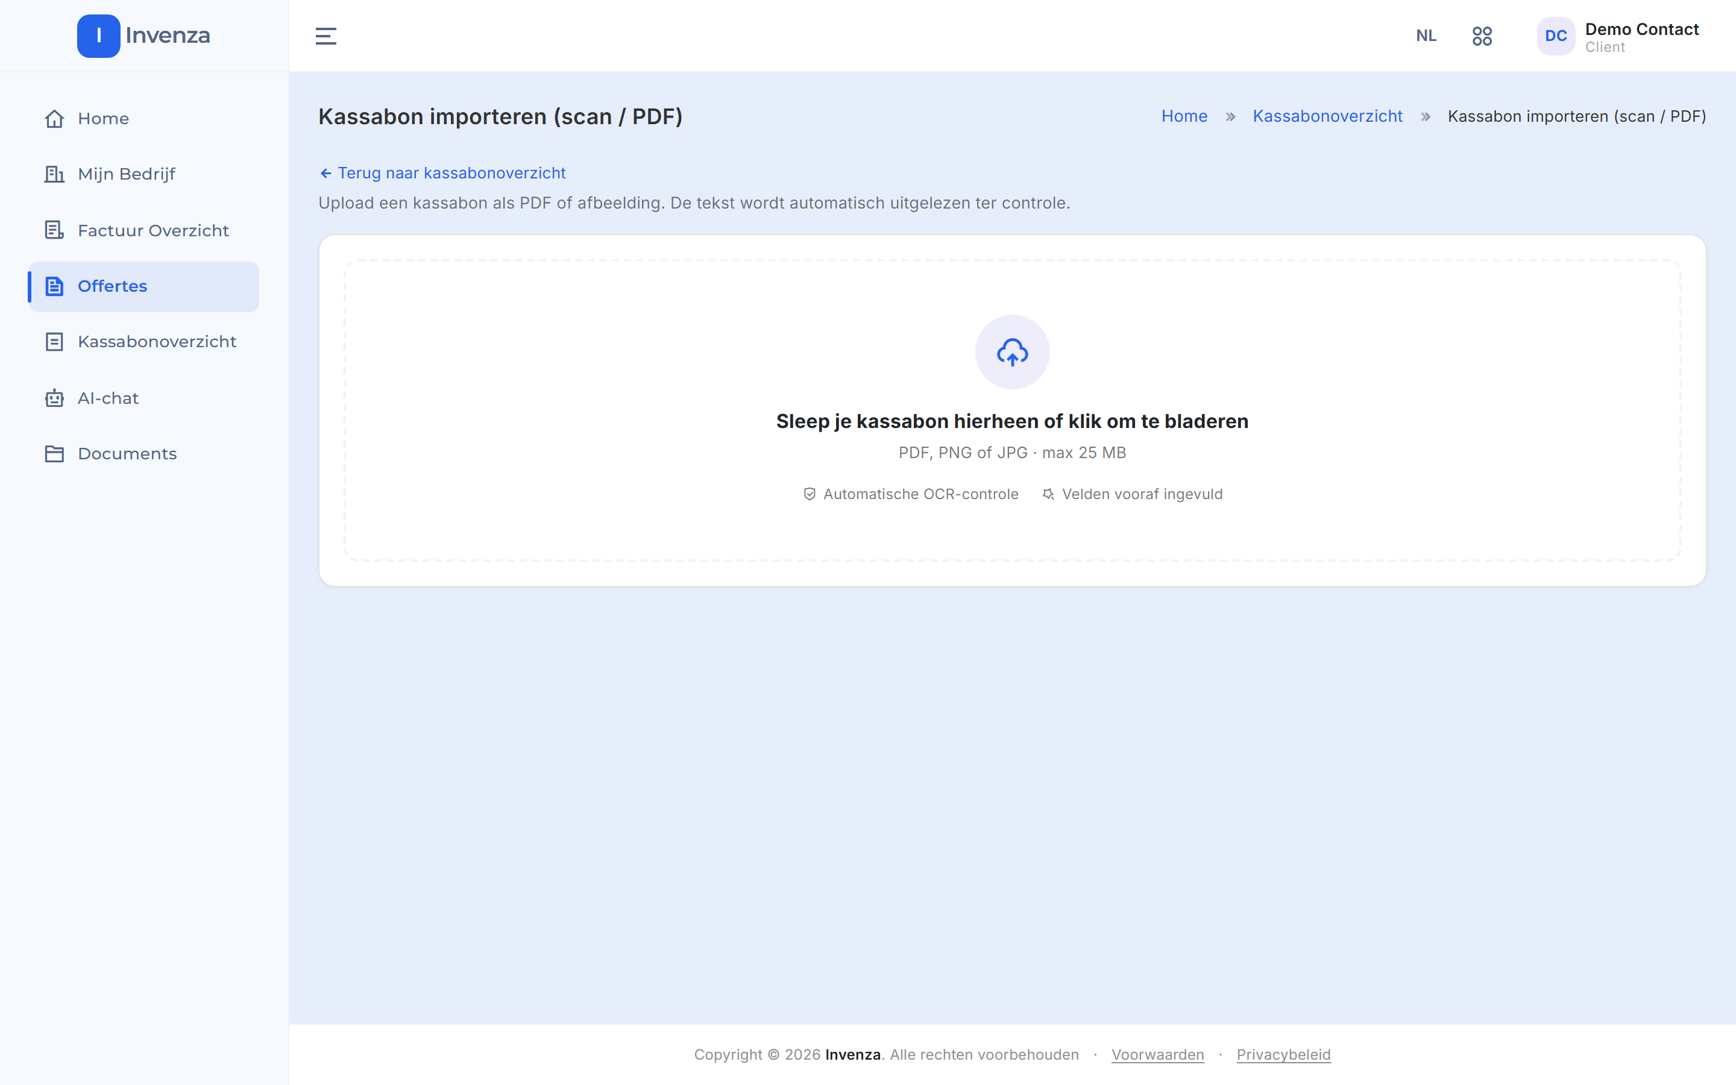This screenshot has width=1736, height=1085.
Task: Open Kassabonoverzicht from the sidebar
Action: (x=143, y=342)
